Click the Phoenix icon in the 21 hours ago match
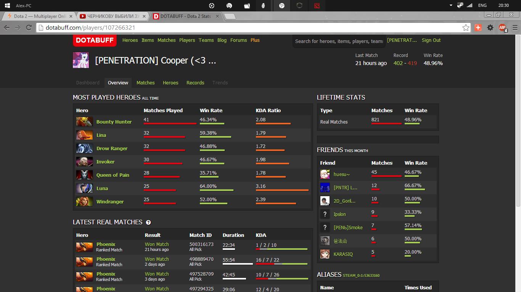521x292 pixels. (x=84, y=247)
